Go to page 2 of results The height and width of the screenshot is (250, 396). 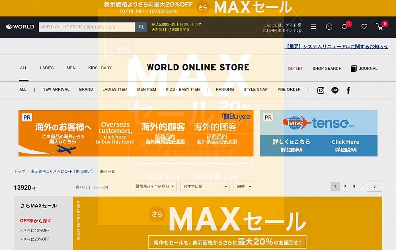345,187
